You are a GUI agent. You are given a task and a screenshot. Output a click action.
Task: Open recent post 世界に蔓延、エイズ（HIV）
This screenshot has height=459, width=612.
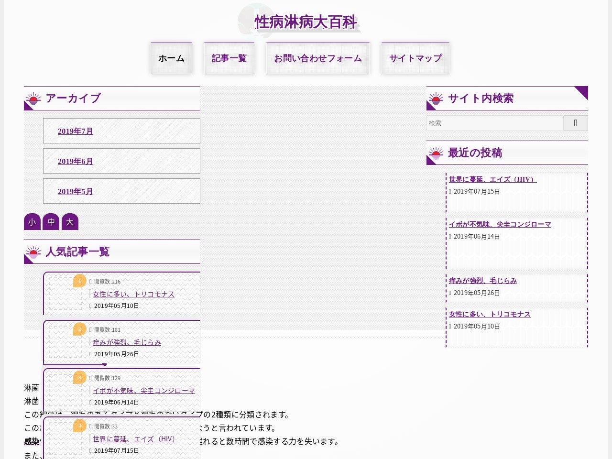point(492,179)
